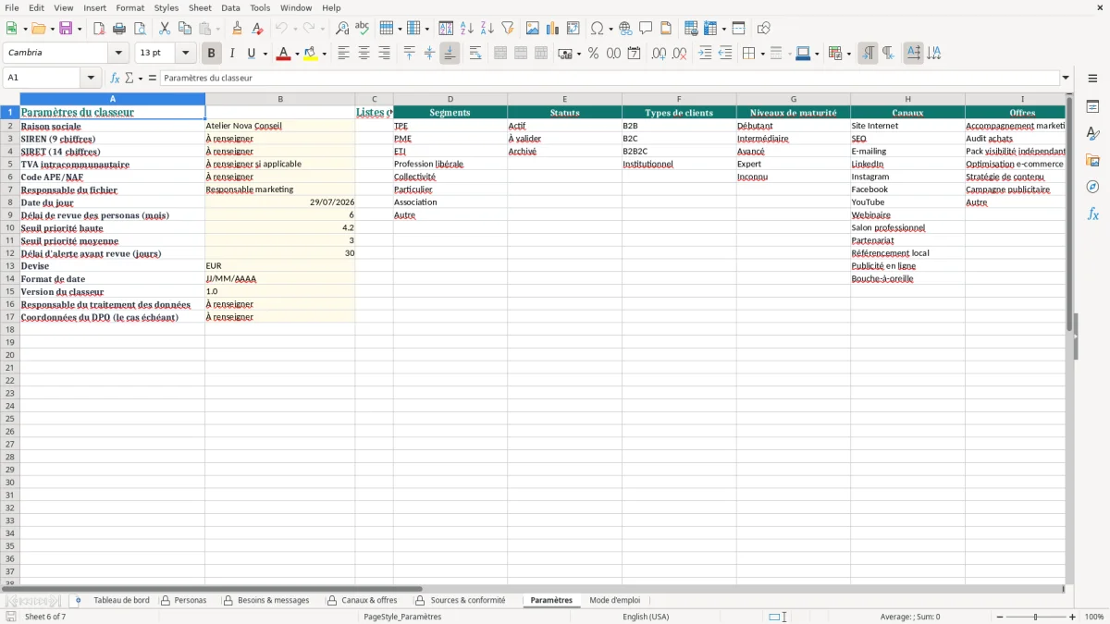Click the Draw Functions shapes icon
1110x624 pixels.
coord(764,29)
